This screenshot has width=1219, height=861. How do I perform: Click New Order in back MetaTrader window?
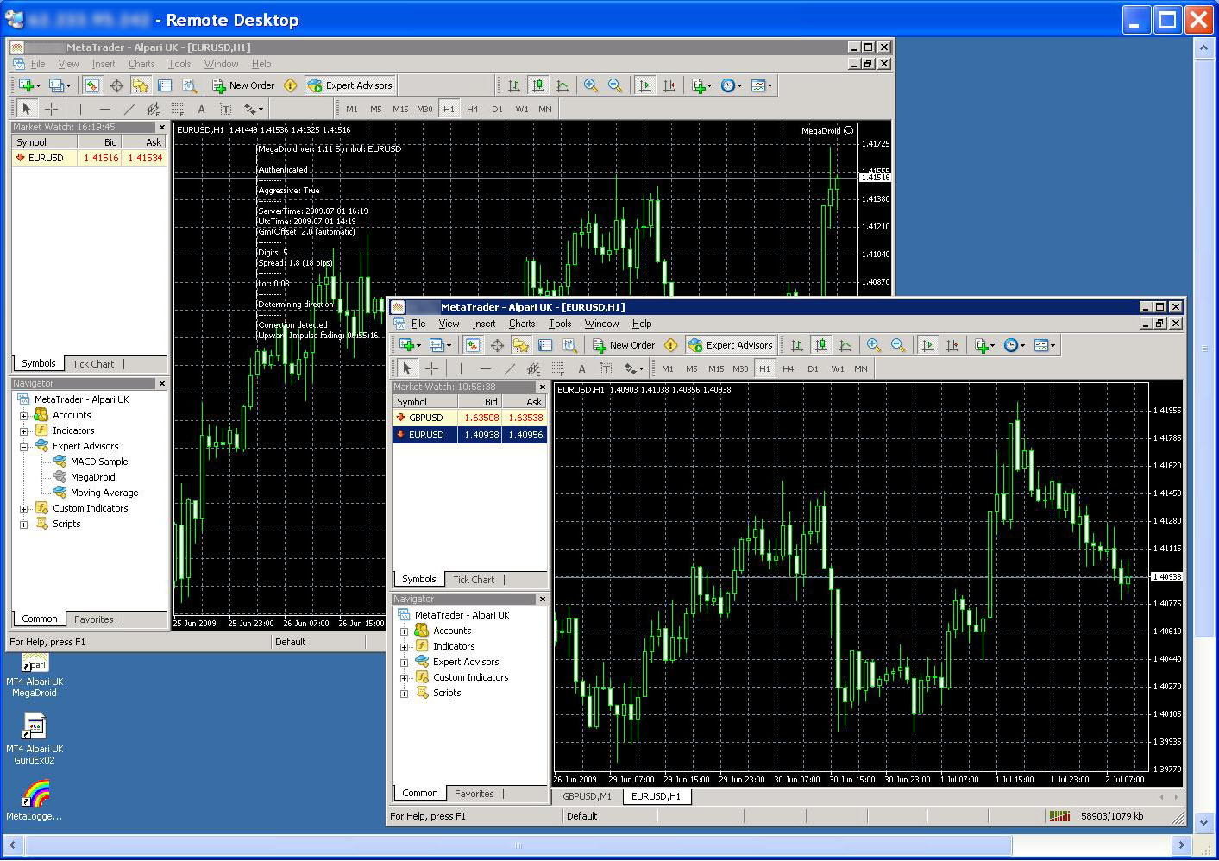pos(243,85)
